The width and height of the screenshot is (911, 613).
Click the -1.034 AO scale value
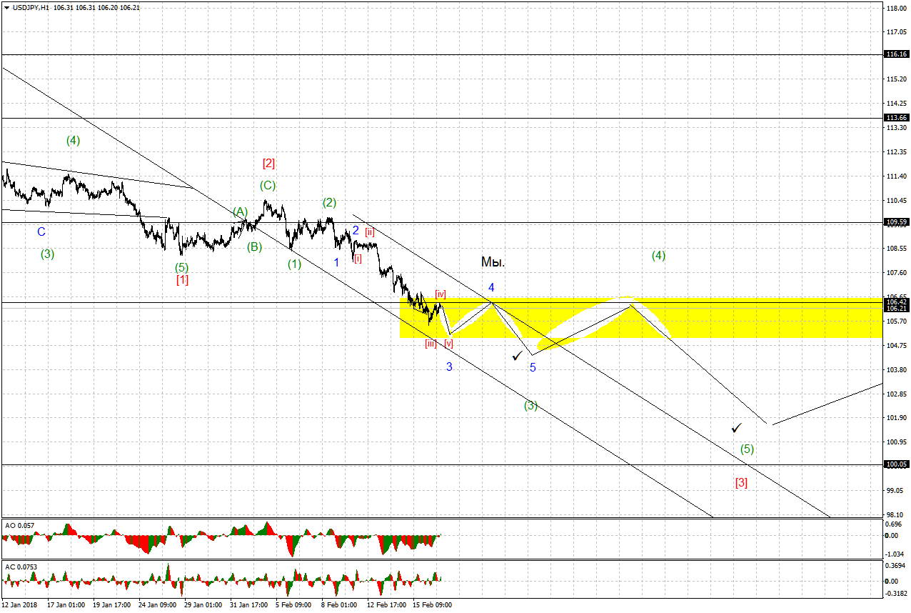pos(895,554)
